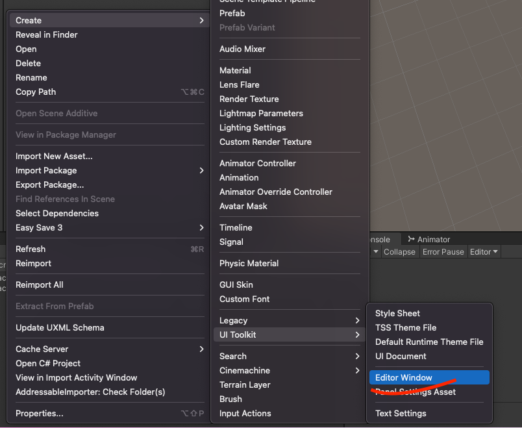This screenshot has height=428, width=522.
Task: Open Properties... from the context menu
Action: (109, 413)
